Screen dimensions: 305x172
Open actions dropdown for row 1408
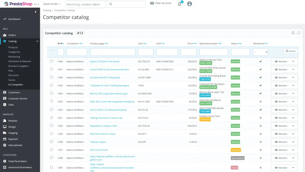pos(293,62)
